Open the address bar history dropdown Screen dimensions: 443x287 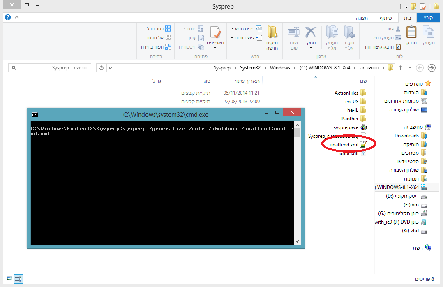coord(110,68)
